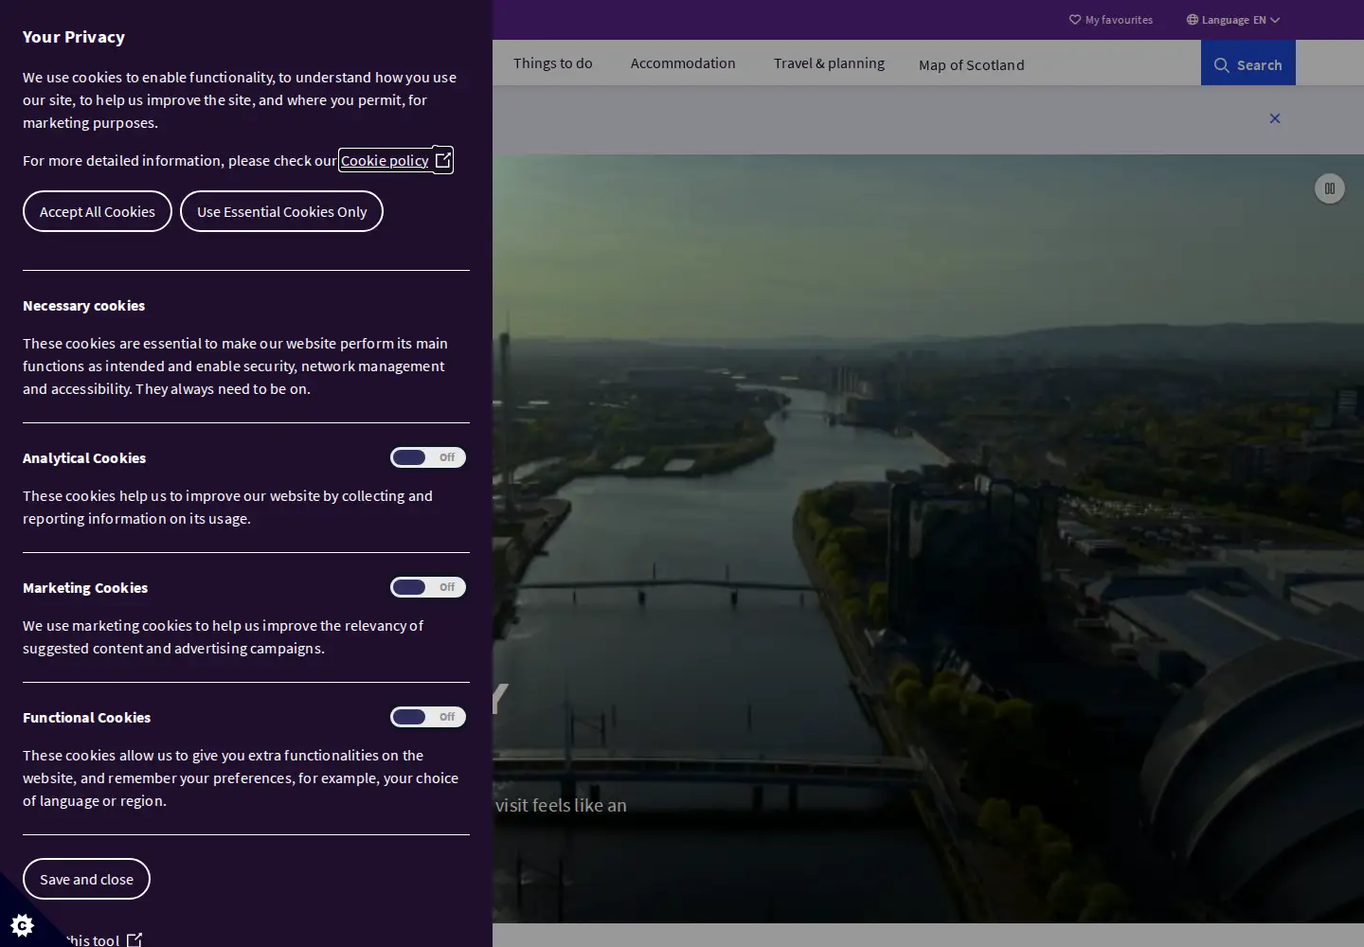Viewport: 1364px width, 947px height.
Task: Enable the Marketing Cookies toggle
Action: click(x=428, y=587)
